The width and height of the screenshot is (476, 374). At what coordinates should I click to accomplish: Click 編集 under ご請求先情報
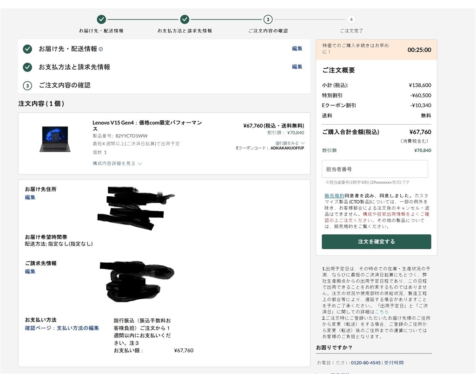point(30,271)
